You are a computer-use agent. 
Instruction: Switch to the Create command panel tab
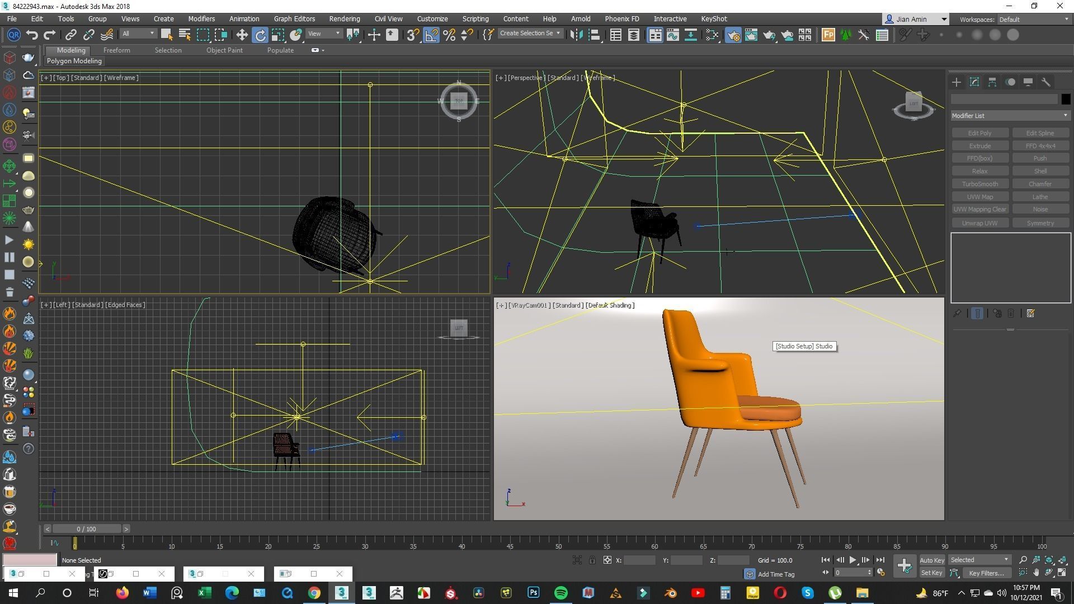tap(957, 82)
